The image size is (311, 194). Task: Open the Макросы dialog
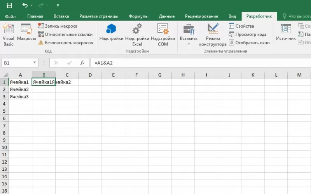coord(26,32)
